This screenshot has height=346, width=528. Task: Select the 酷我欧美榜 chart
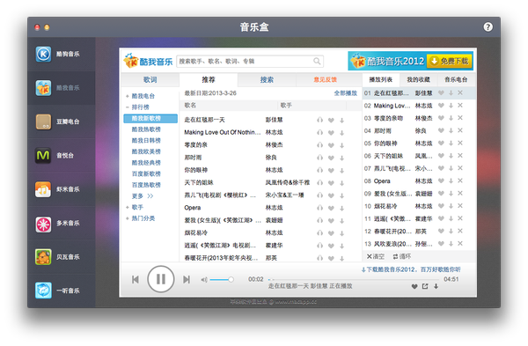click(x=146, y=151)
